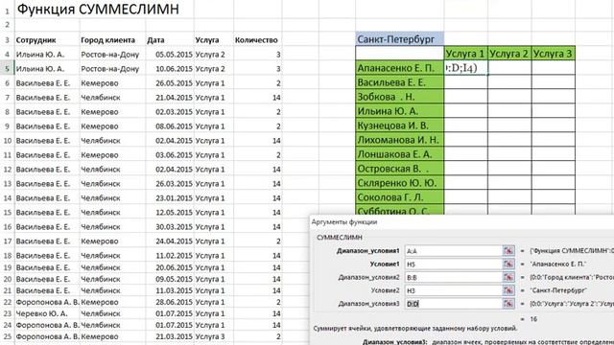Click the date cell 10.06.2015
The image size is (614, 345).
pos(170,68)
